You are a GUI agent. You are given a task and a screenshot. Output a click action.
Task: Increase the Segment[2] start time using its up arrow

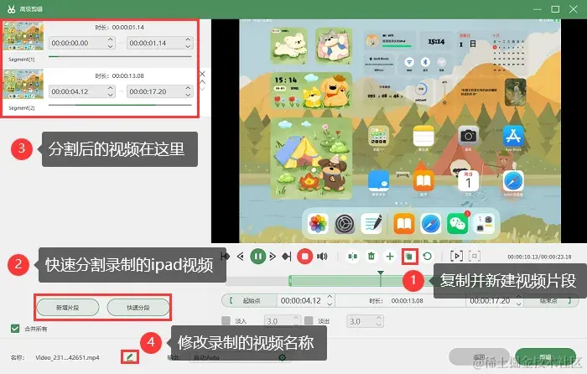click(111, 87)
